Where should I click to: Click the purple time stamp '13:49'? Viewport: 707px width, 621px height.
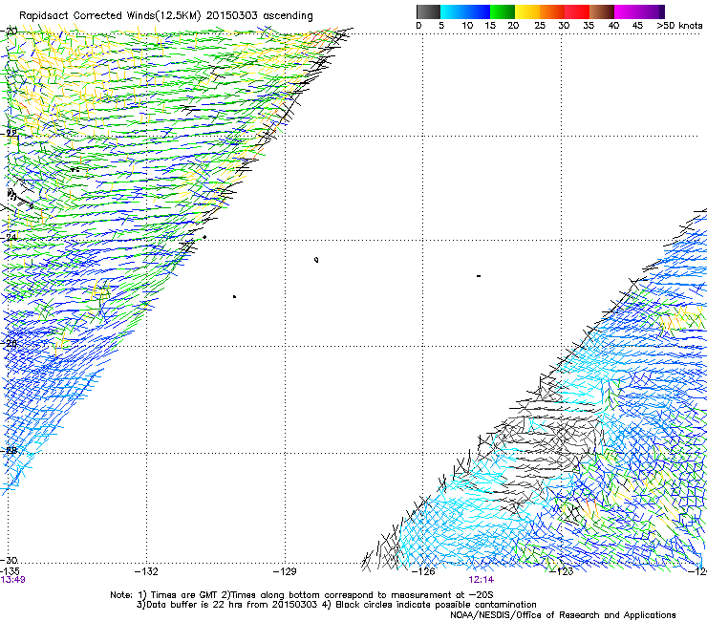click(12, 580)
